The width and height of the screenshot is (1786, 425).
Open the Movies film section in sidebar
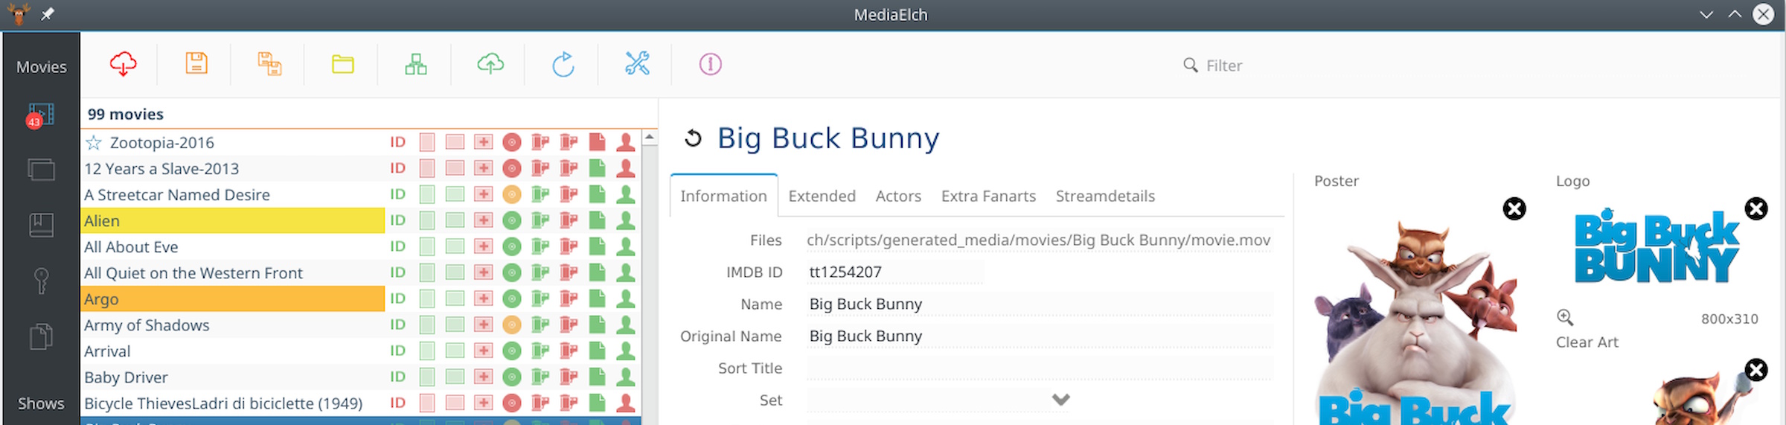coord(40,115)
